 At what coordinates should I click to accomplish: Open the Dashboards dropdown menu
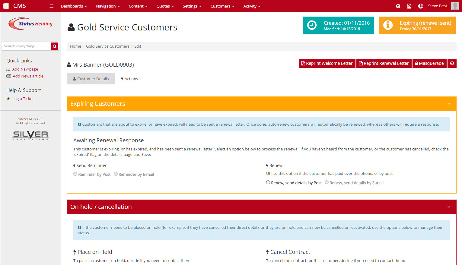pyautogui.click(x=74, y=6)
